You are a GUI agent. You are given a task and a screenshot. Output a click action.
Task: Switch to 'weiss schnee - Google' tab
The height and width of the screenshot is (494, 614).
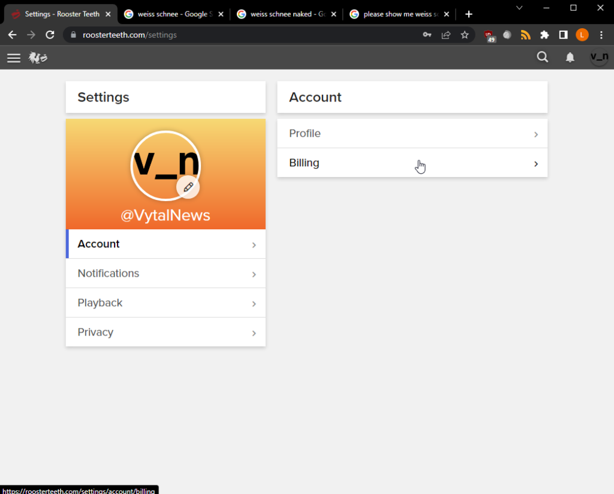[x=174, y=14]
